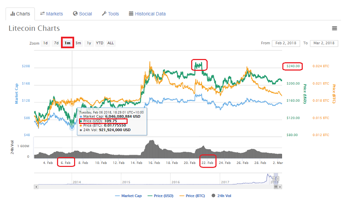Switch to the Markets tab
The image size is (346, 200).
pyautogui.click(x=51, y=14)
